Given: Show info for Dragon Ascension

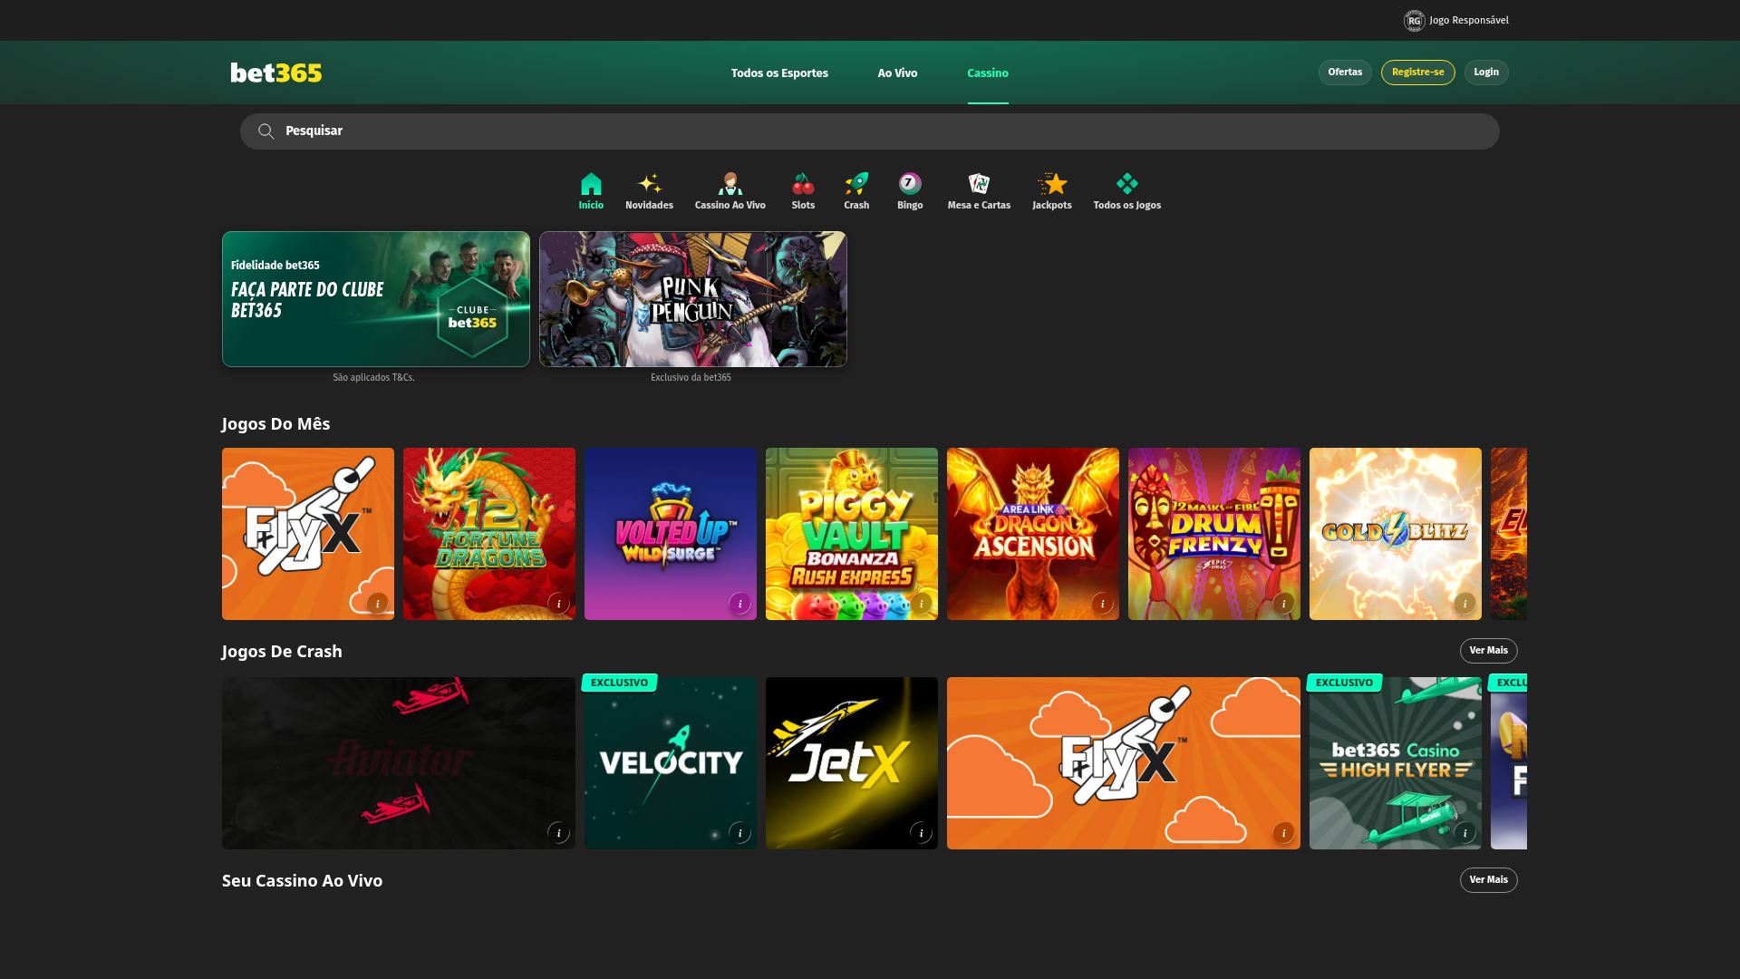Looking at the screenshot, I should click(1102, 604).
